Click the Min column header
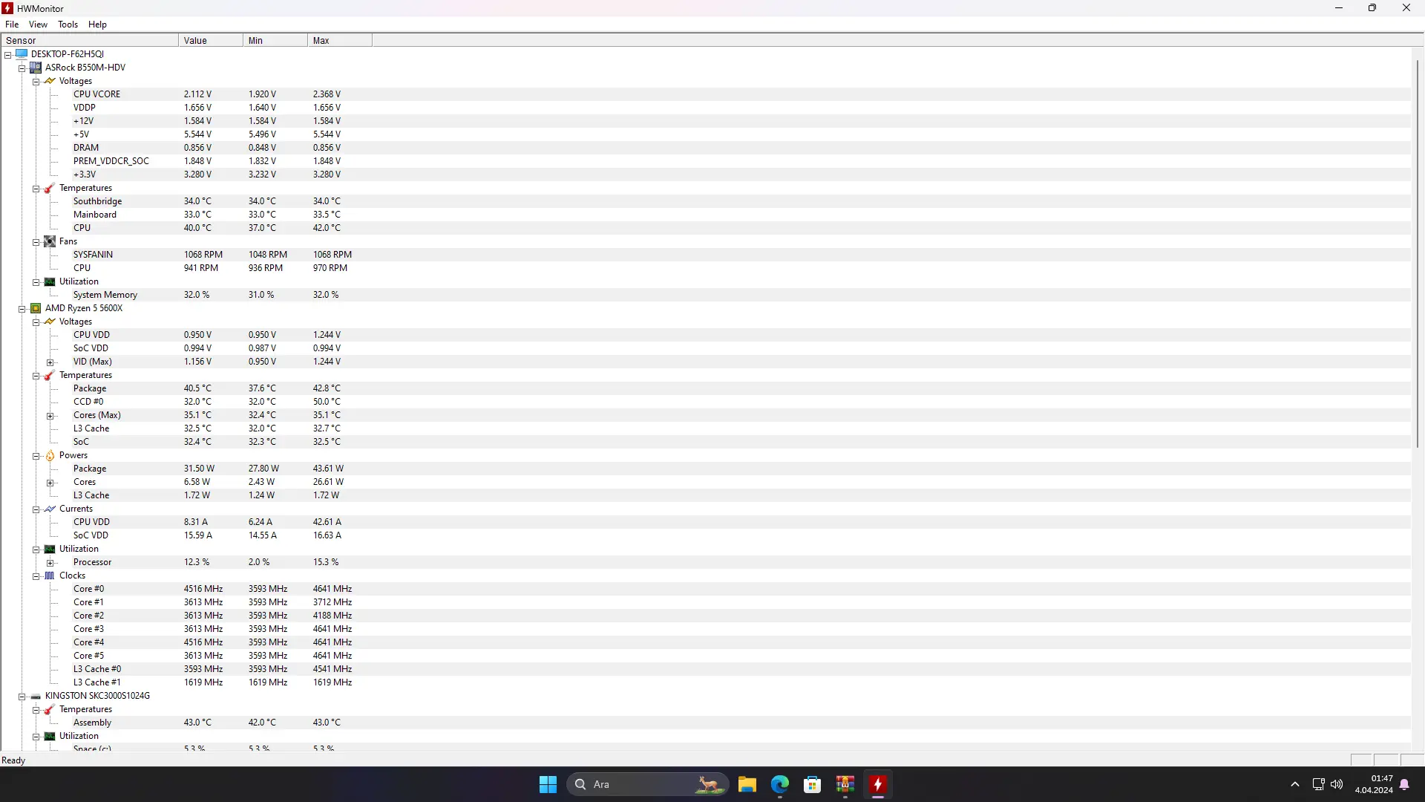 click(275, 41)
